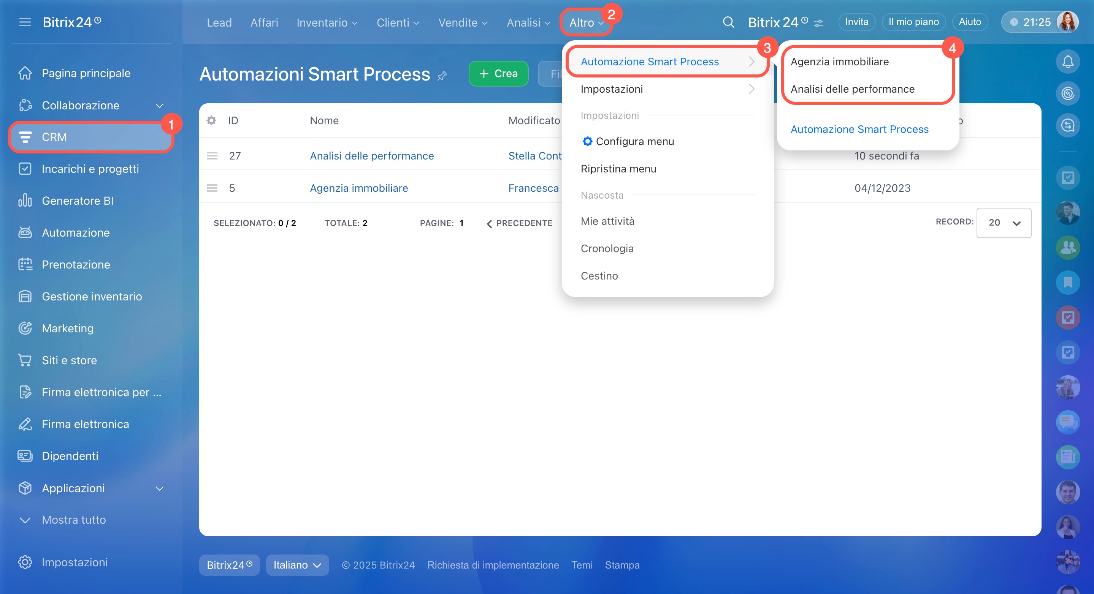Open the Analisi delle performance link

(x=372, y=156)
